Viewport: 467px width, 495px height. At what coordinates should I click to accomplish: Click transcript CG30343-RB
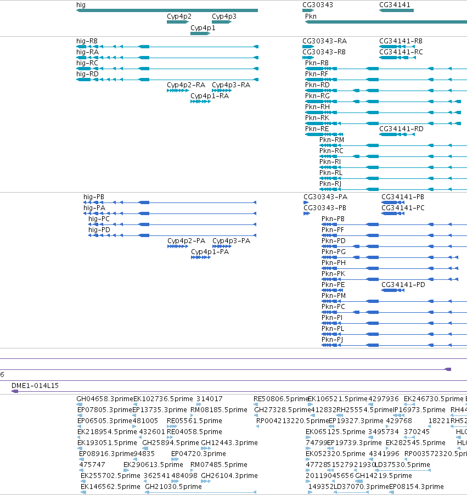[324, 52]
